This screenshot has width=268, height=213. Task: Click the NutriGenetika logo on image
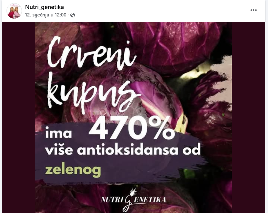point(133,200)
